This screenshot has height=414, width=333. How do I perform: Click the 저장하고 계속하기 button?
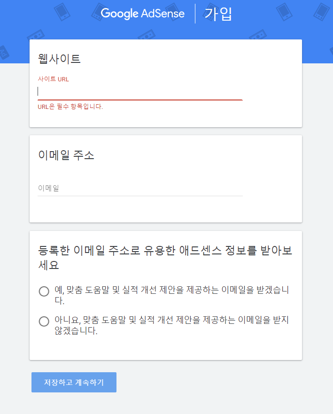click(74, 382)
